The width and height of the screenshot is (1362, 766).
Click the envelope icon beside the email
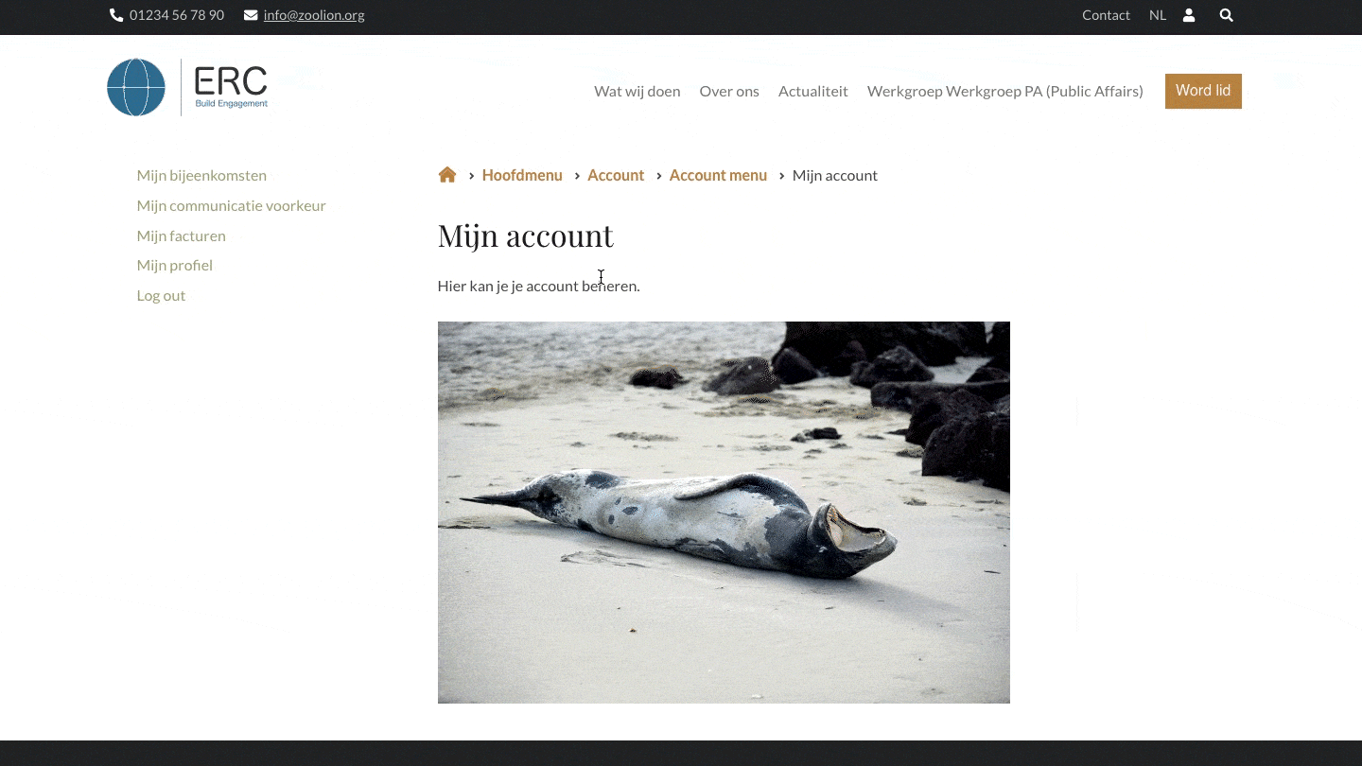pyautogui.click(x=251, y=15)
